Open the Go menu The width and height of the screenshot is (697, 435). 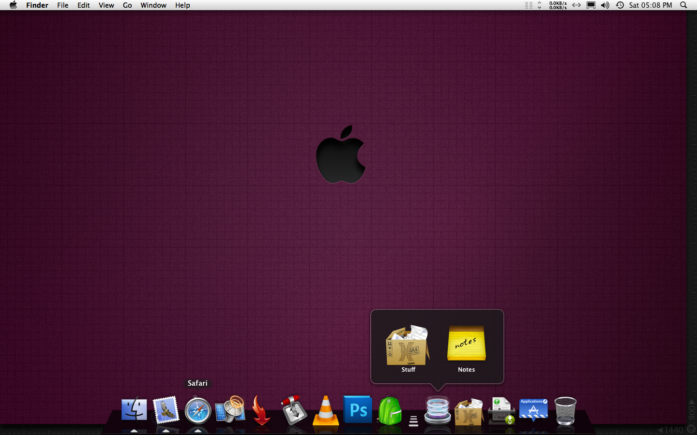(127, 5)
